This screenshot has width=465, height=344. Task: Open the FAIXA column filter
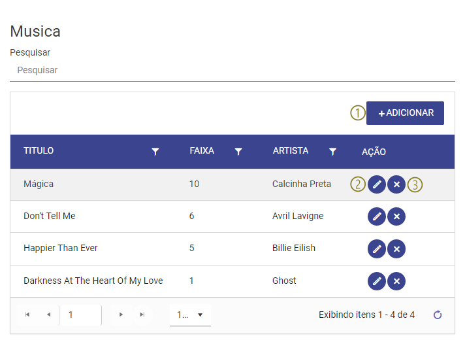(x=238, y=152)
